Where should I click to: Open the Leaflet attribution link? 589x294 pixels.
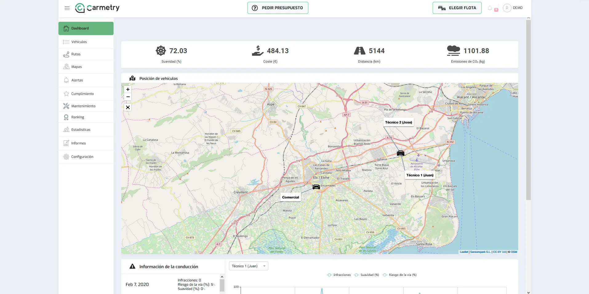[x=464, y=252]
